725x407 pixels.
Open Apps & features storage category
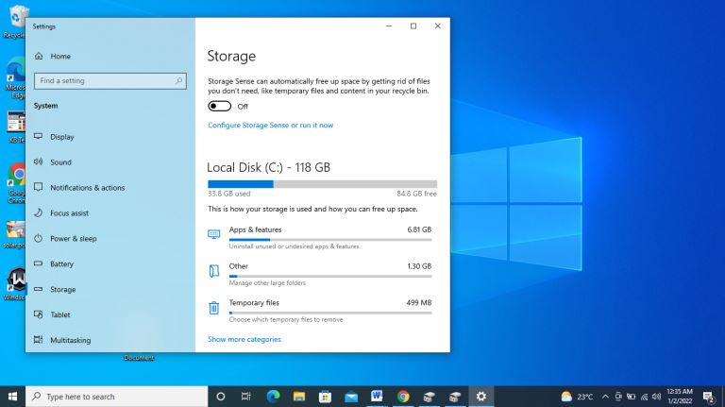coord(320,238)
